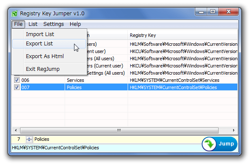The image size is (251, 165).
Task: Click the green arrow Jump icon
Action: click(209, 144)
